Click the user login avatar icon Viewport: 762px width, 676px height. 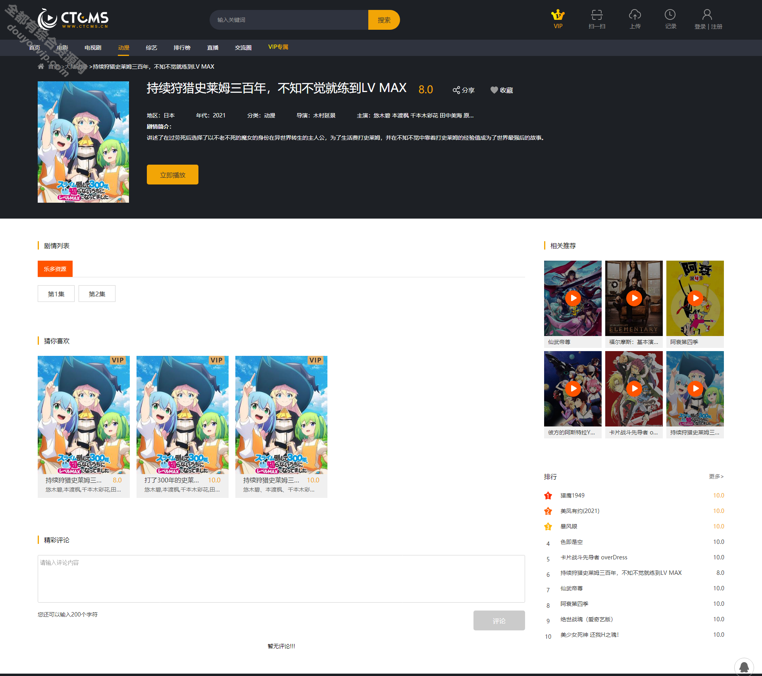707,15
